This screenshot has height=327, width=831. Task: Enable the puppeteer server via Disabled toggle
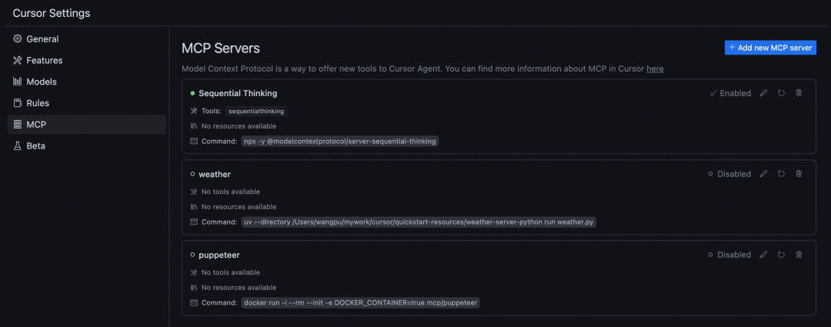pyautogui.click(x=729, y=255)
